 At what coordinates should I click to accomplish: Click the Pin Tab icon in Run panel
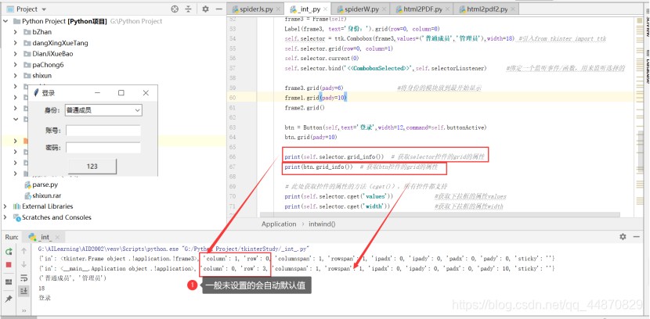(9, 299)
